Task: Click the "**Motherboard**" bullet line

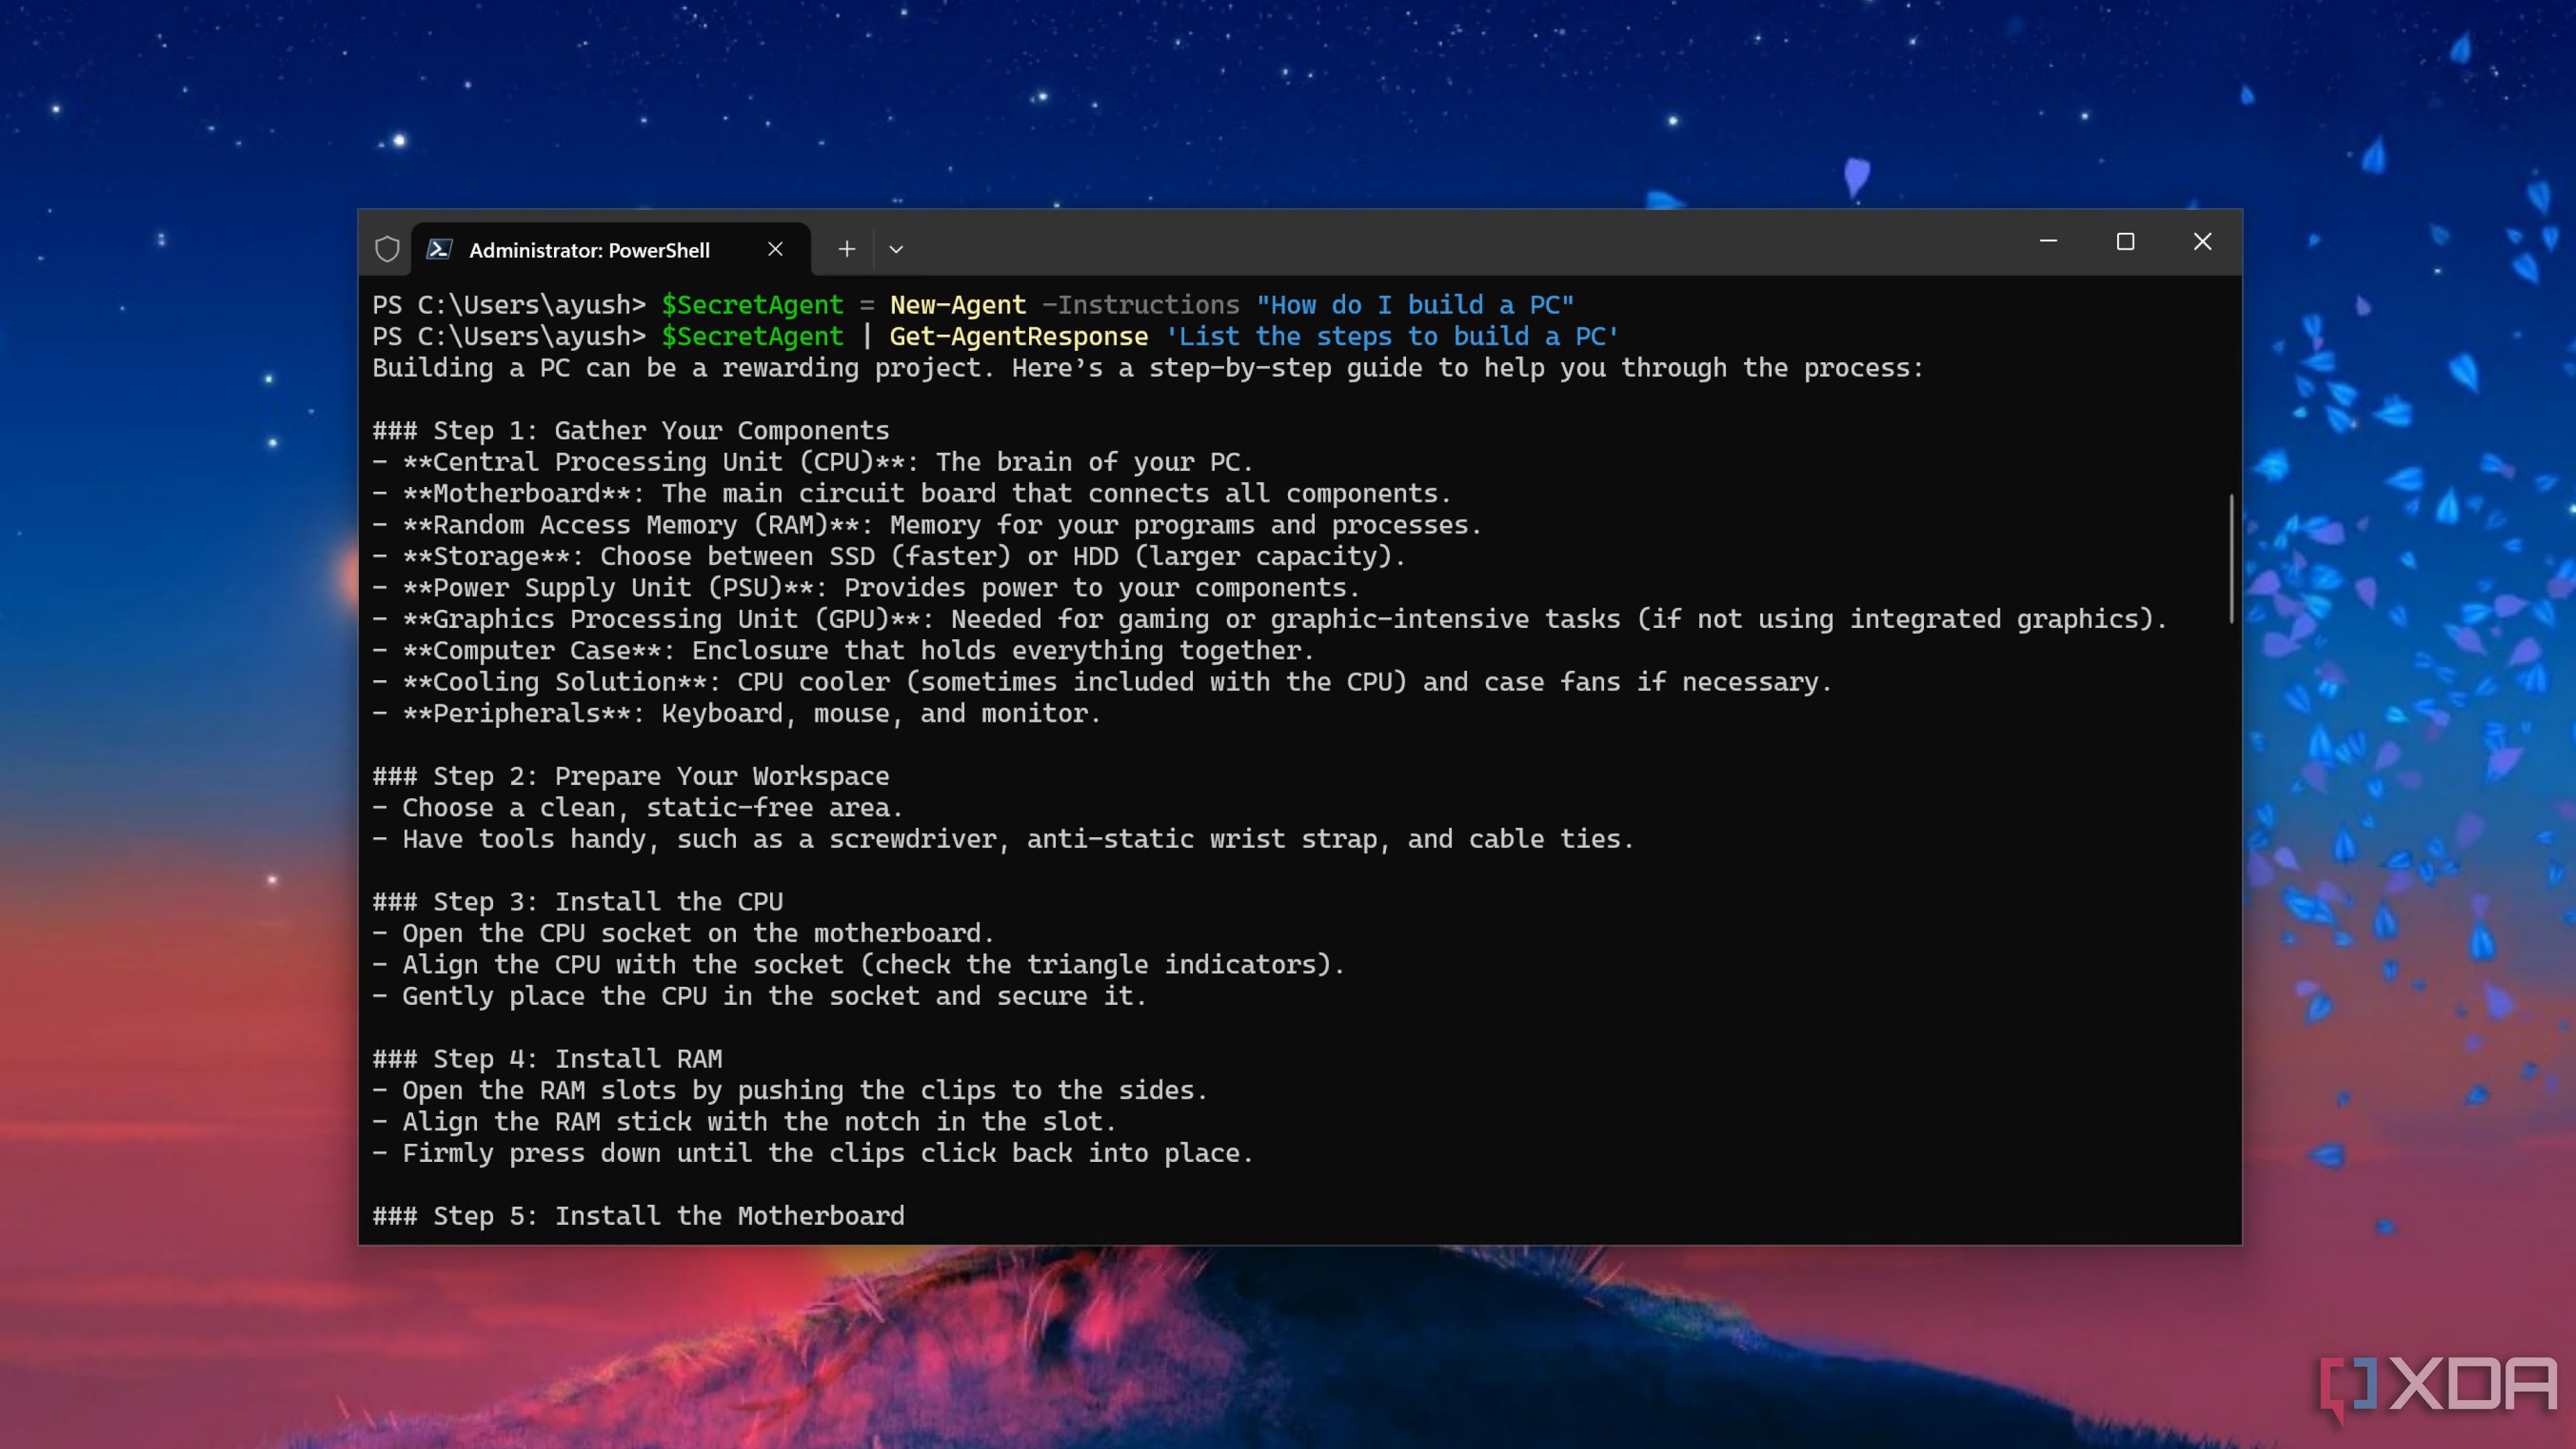Action: coord(912,494)
